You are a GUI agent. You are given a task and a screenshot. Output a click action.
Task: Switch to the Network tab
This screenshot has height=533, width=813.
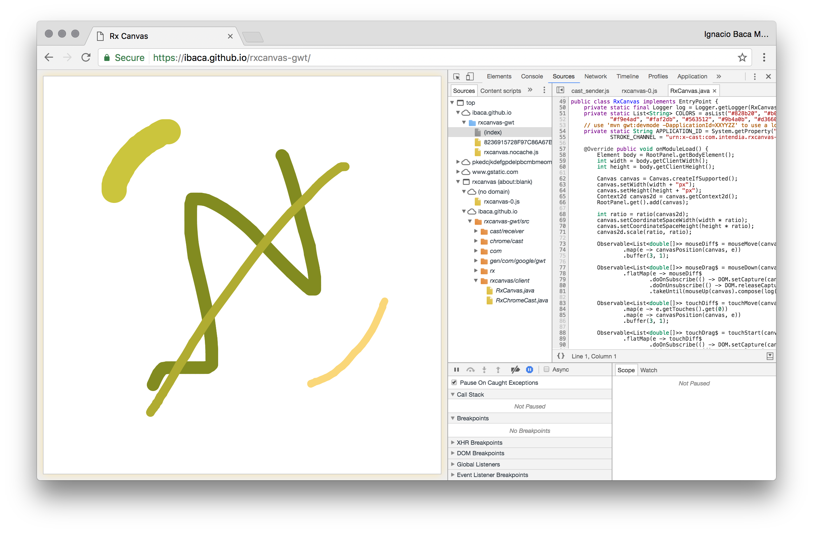(x=595, y=76)
